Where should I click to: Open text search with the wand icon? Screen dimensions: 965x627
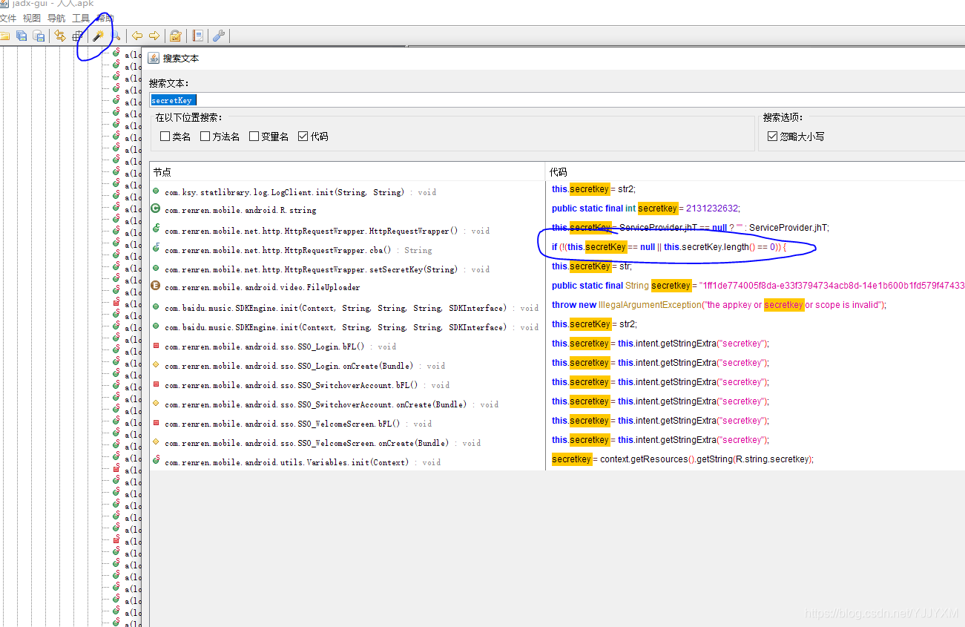97,36
